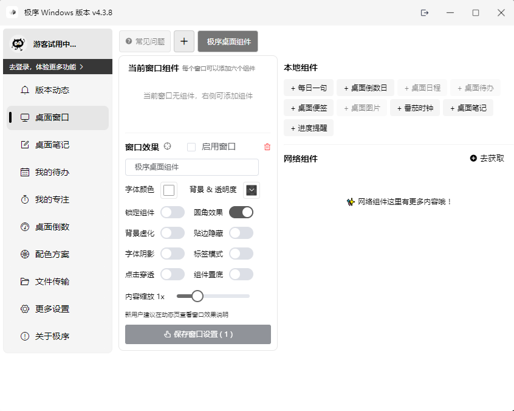Click 新用户建议在动态页查看窗口效果说明 hint text
514x411 pixels.
point(177,314)
